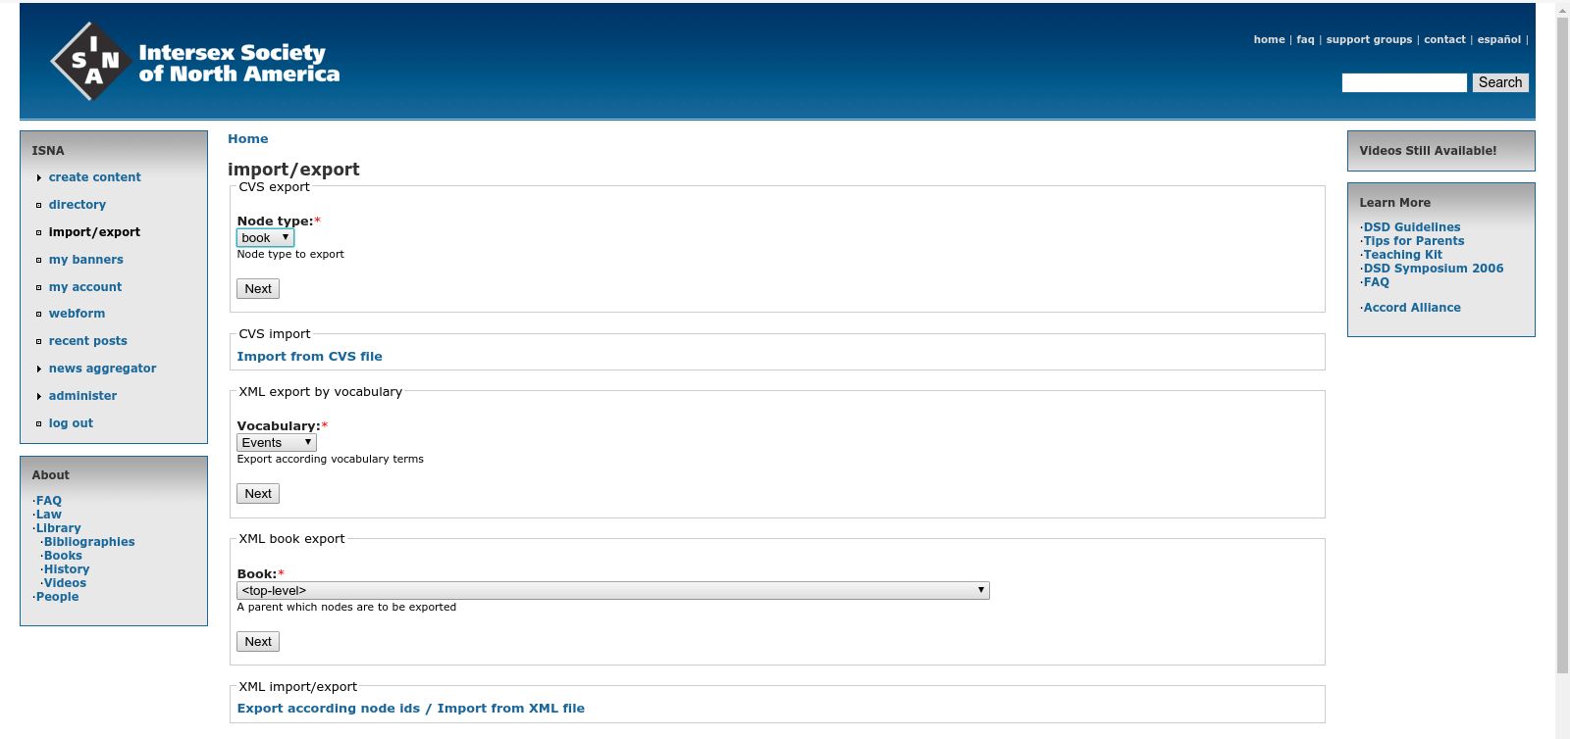Click the Home breadcrumb link
This screenshot has height=739, width=1570.
(248, 139)
